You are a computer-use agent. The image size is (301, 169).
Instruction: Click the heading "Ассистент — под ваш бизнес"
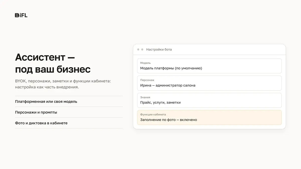pos(53,63)
